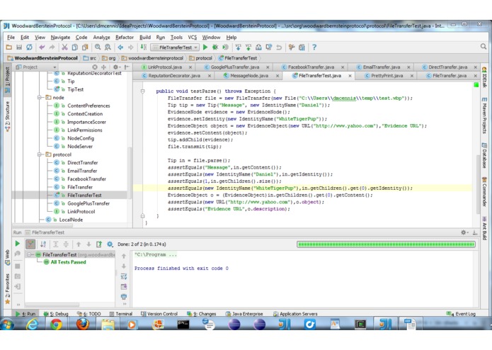Toggle Scroll to End icon beside console
The height and width of the screenshot is (350, 492).
124,287
